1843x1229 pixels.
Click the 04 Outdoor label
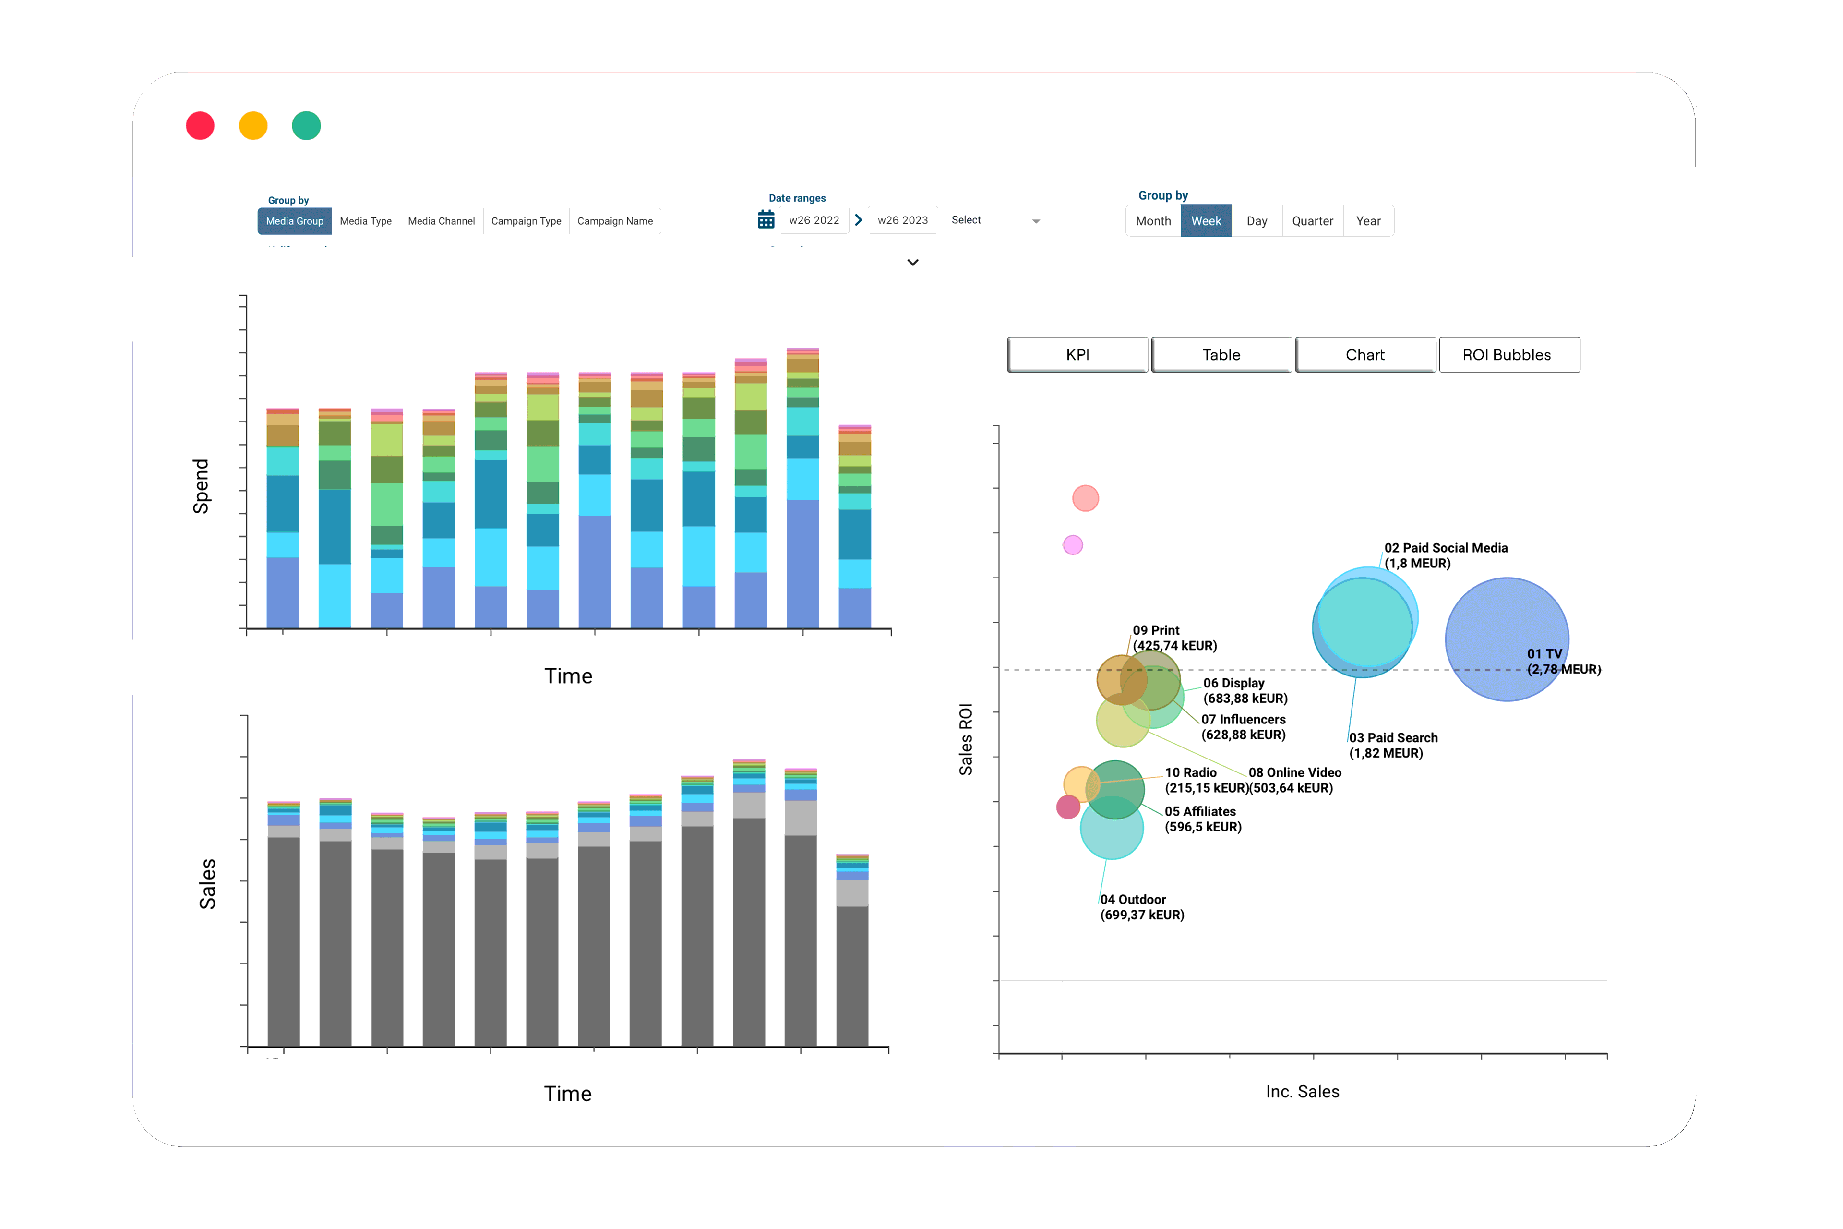[x=1142, y=907]
